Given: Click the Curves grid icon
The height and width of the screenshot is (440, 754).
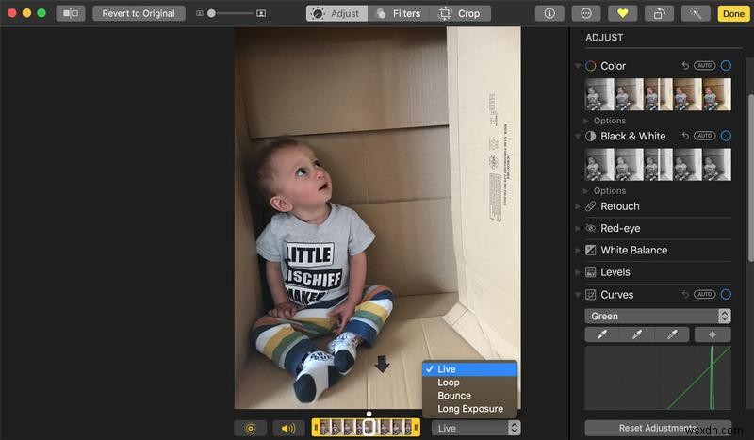Looking at the screenshot, I should click(x=591, y=294).
